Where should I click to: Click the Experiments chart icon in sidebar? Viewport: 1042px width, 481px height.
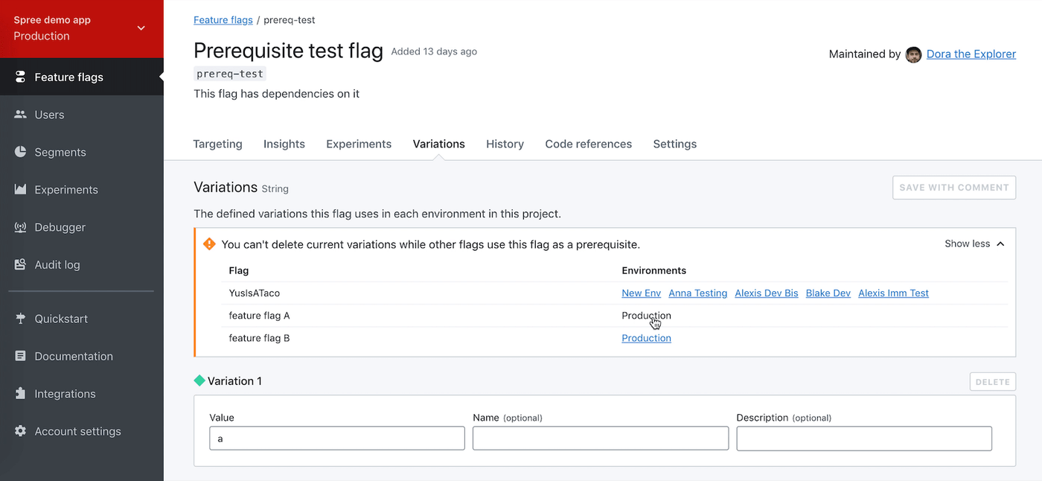(20, 190)
